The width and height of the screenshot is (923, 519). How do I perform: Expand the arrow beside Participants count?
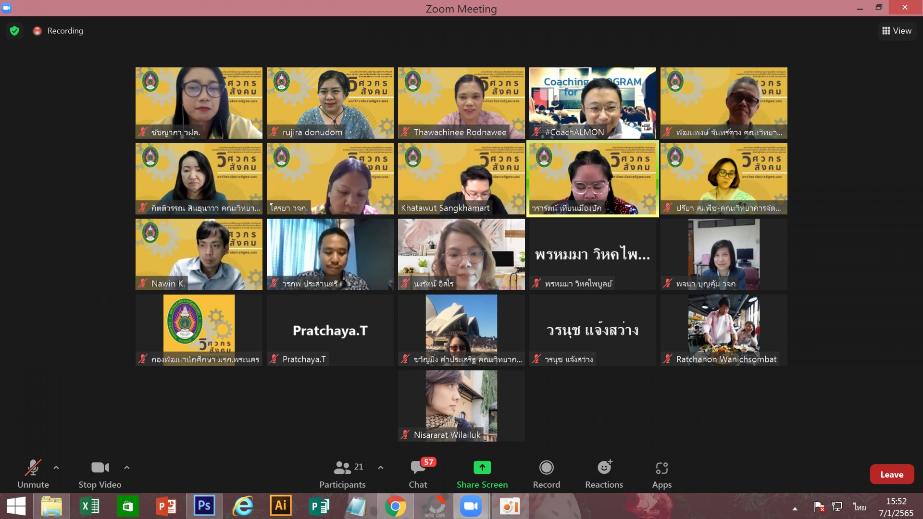pos(381,467)
